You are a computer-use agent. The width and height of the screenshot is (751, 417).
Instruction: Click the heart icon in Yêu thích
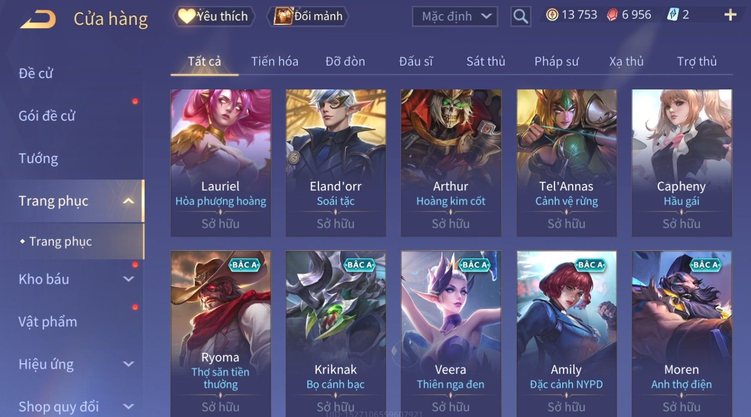tap(186, 16)
